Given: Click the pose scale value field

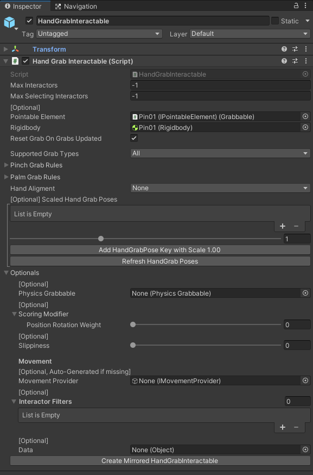Looking at the screenshot, I should tap(297, 239).
